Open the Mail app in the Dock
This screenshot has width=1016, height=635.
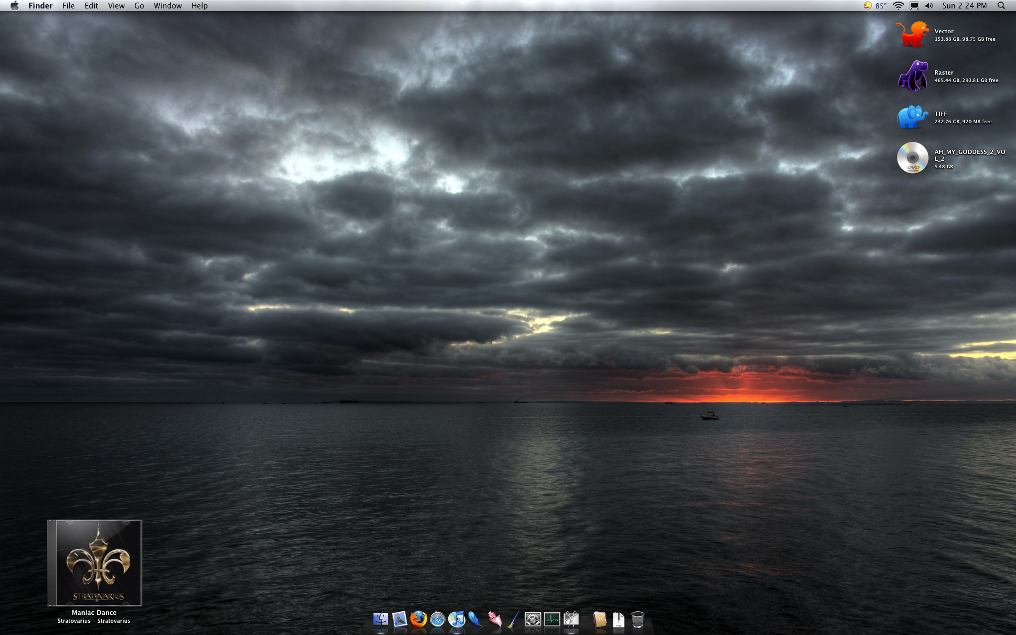point(398,619)
